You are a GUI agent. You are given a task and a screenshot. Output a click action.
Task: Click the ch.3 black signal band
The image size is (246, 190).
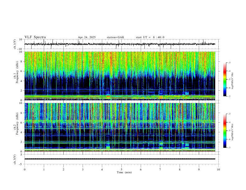click(120, 159)
